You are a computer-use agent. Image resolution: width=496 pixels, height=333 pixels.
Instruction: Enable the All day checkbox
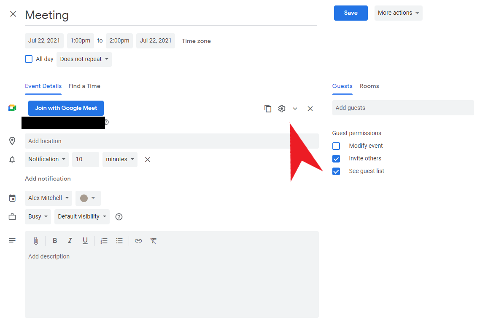click(x=29, y=59)
